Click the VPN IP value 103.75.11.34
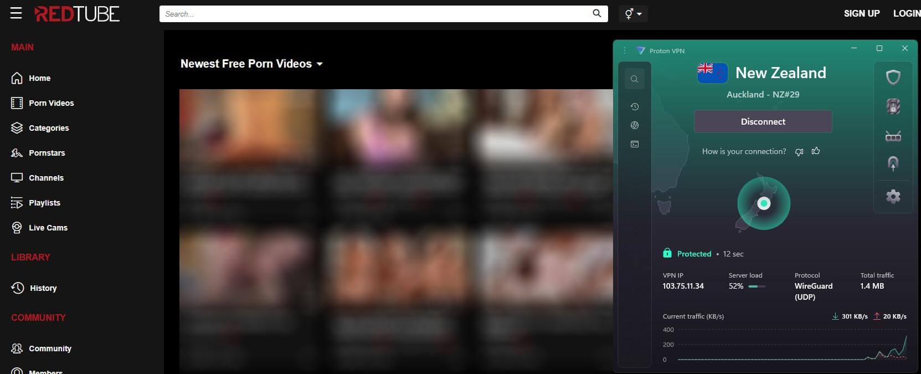Viewport: 921px width, 374px height. click(x=683, y=286)
